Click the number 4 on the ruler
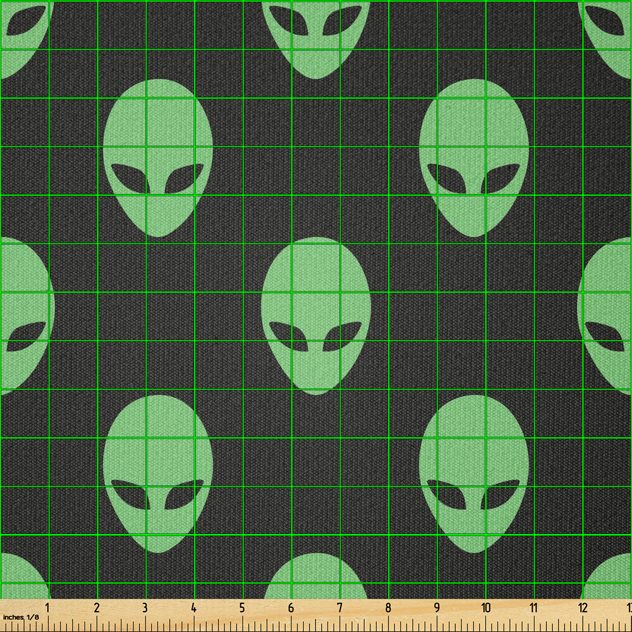The height and width of the screenshot is (632, 632). (x=193, y=608)
